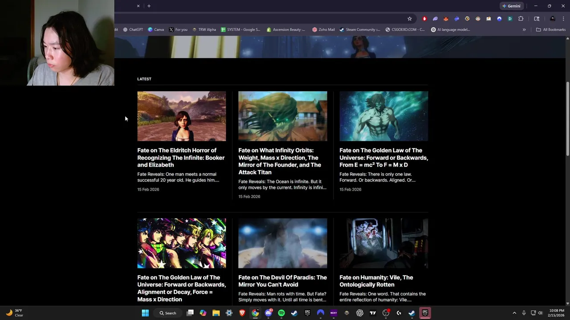Open Logitech G HUB from the taskbar
This screenshot has height=320, width=570.
(399, 313)
